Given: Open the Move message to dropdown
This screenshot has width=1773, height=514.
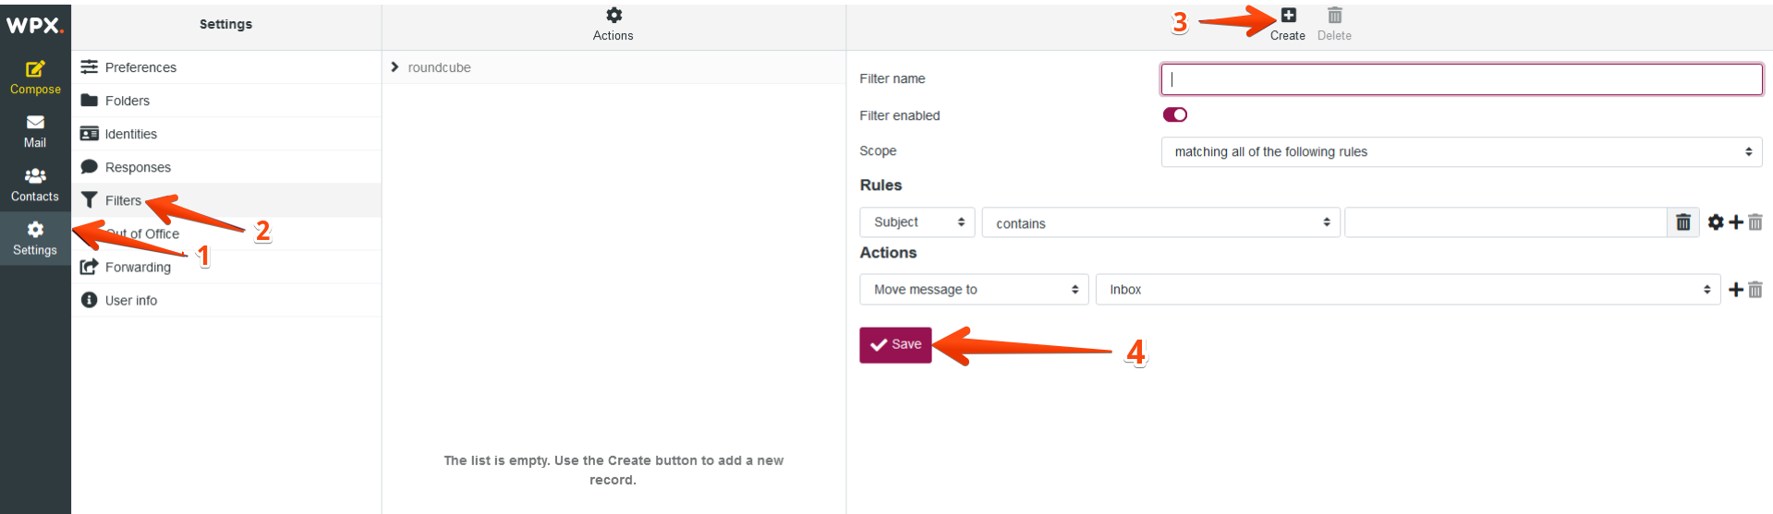Looking at the screenshot, I should tap(974, 290).
